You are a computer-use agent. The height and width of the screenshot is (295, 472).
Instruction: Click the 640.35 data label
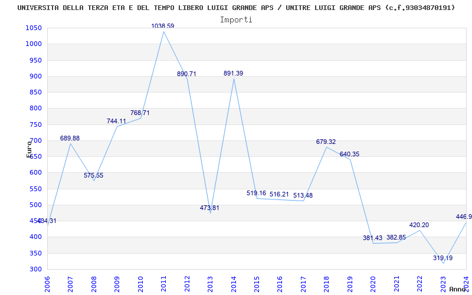click(x=349, y=154)
